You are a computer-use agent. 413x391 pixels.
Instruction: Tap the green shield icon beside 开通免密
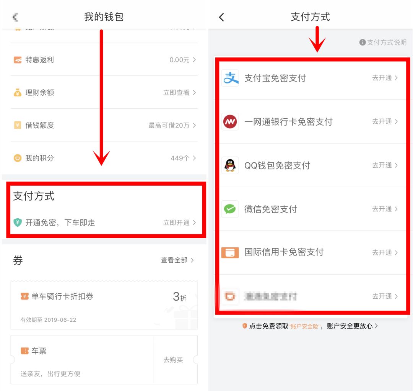pos(17,222)
